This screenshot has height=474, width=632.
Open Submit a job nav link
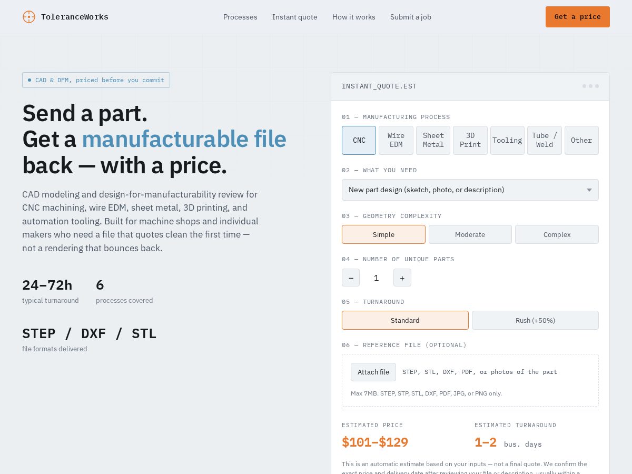click(411, 17)
